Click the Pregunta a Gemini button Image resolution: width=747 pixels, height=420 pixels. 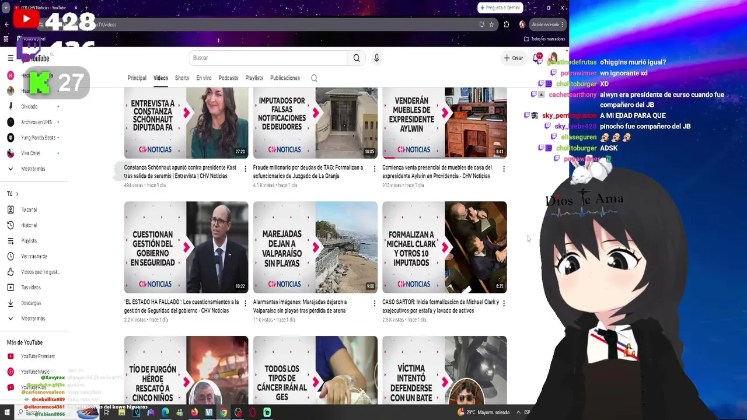coord(500,8)
